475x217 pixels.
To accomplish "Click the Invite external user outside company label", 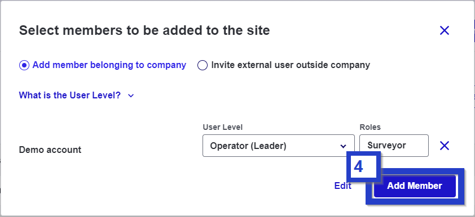I will click(291, 65).
